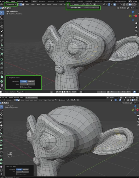Select the Extrude Region tool in upper window

pos(2,55)
